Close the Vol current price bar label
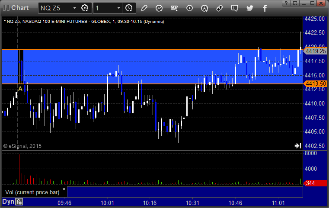The width and height of the screenshot is (329, 208). coord(64,189)
